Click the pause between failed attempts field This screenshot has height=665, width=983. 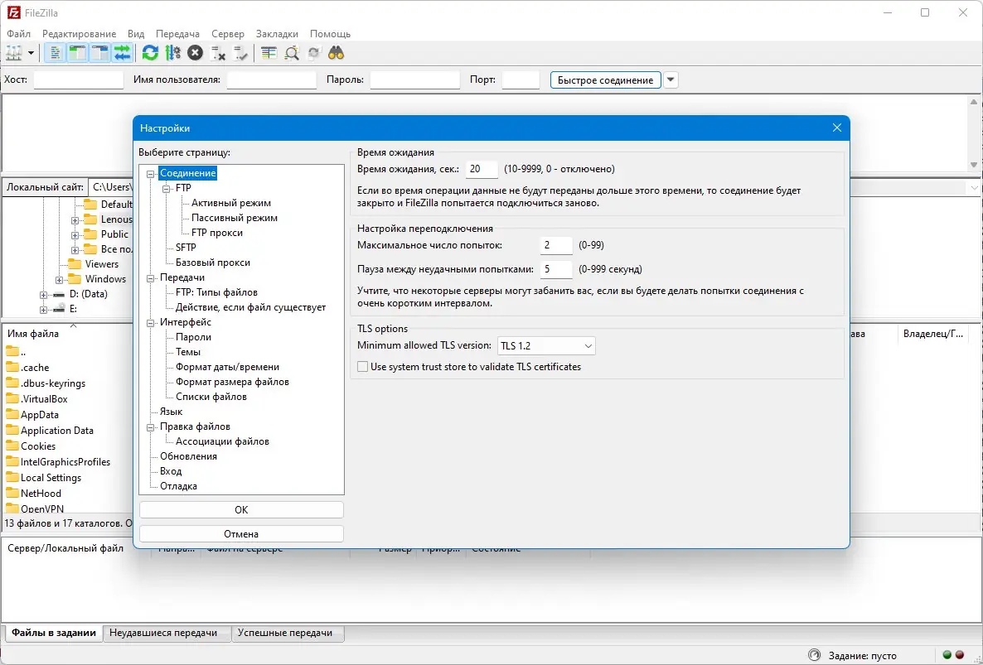tap(556, 270)
